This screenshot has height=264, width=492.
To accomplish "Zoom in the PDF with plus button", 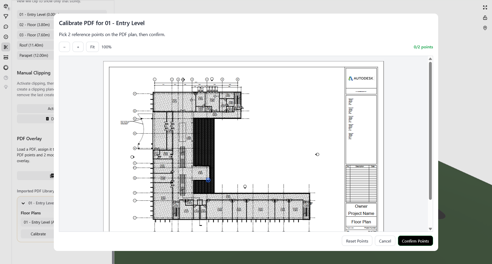I will pos(78,47).
